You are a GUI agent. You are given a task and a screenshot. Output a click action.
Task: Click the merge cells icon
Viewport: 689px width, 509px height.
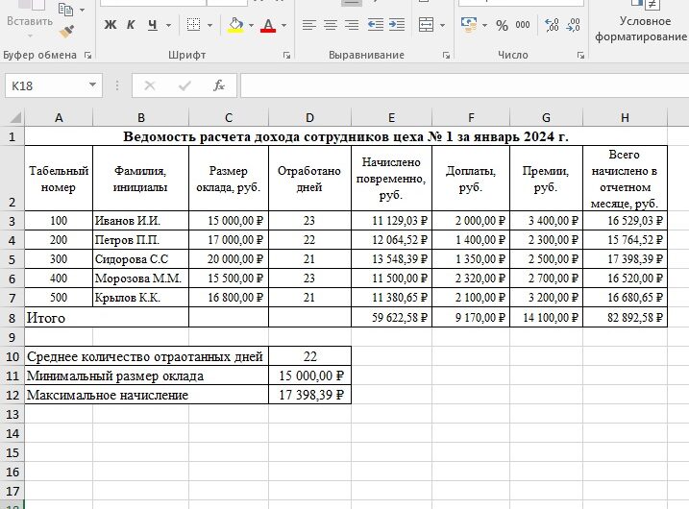pos(426,25)
